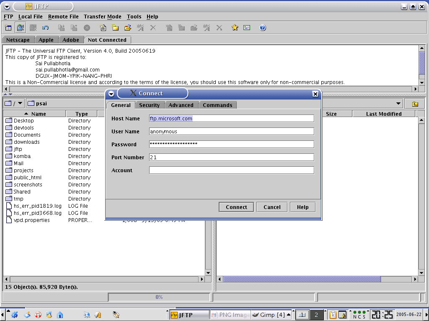Click the connect to server toolbar icon
Image resolution: width=429 pixels, height=321 pixels.
tap(21, 28)
